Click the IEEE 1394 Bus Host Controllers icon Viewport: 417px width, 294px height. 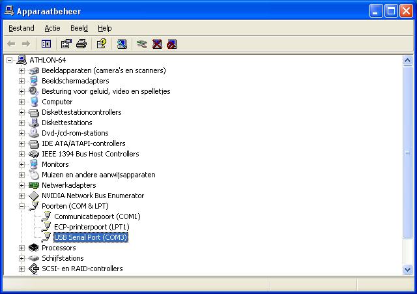click(34, 154)
